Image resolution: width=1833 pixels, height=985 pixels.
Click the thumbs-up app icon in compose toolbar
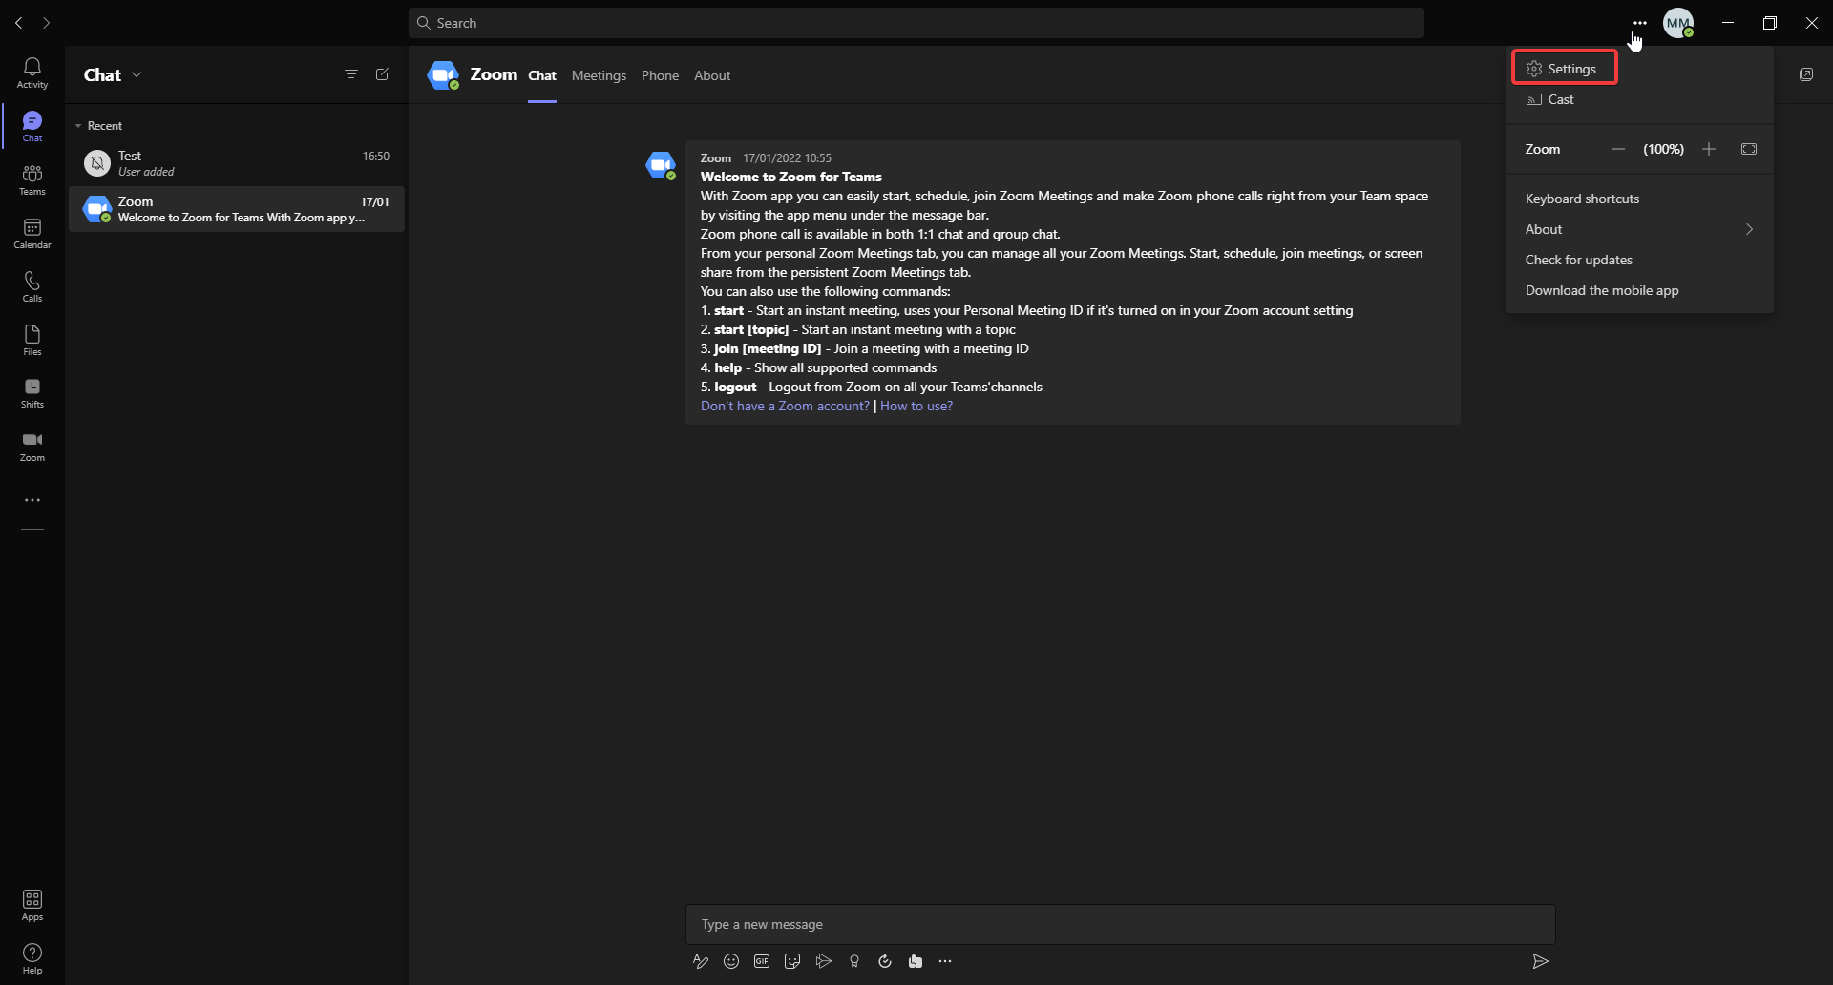click(916, 961)
